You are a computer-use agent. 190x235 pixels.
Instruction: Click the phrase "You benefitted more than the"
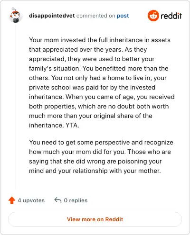click(125, 68)
